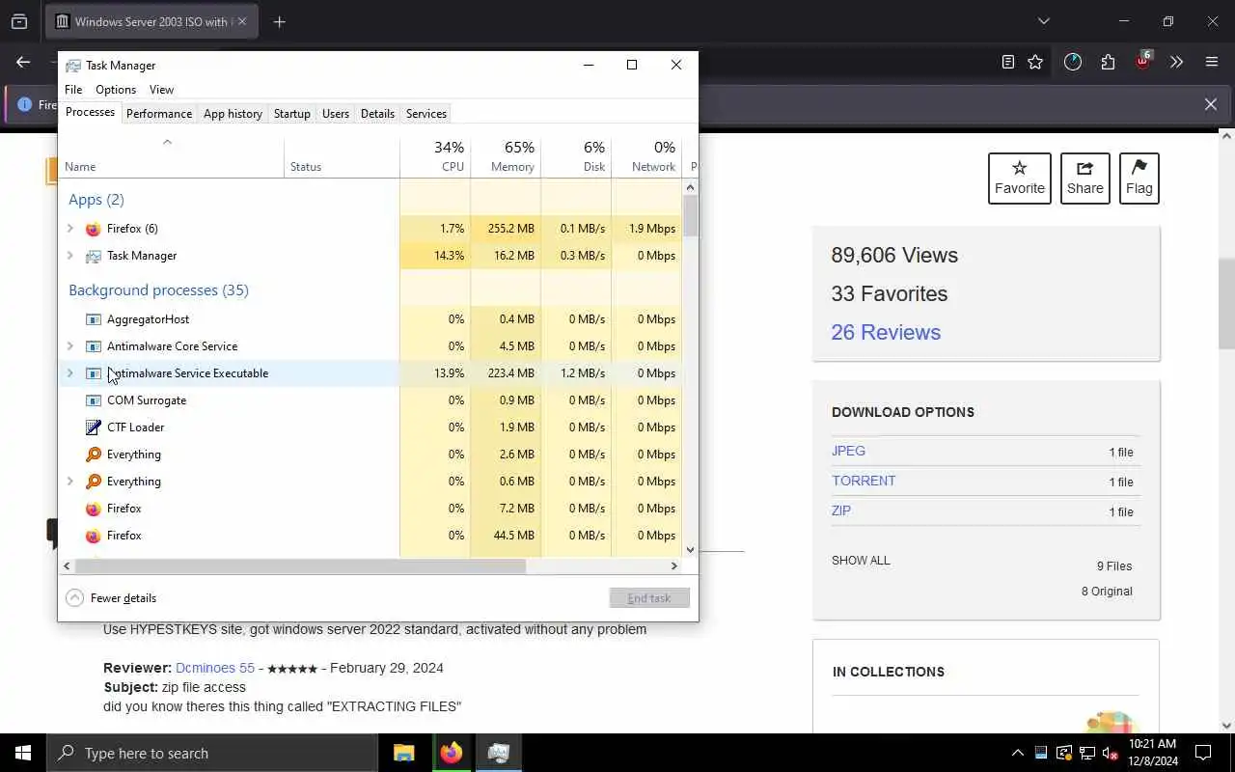Click the red uBlock extension icon

click(x=1142, y=62)
